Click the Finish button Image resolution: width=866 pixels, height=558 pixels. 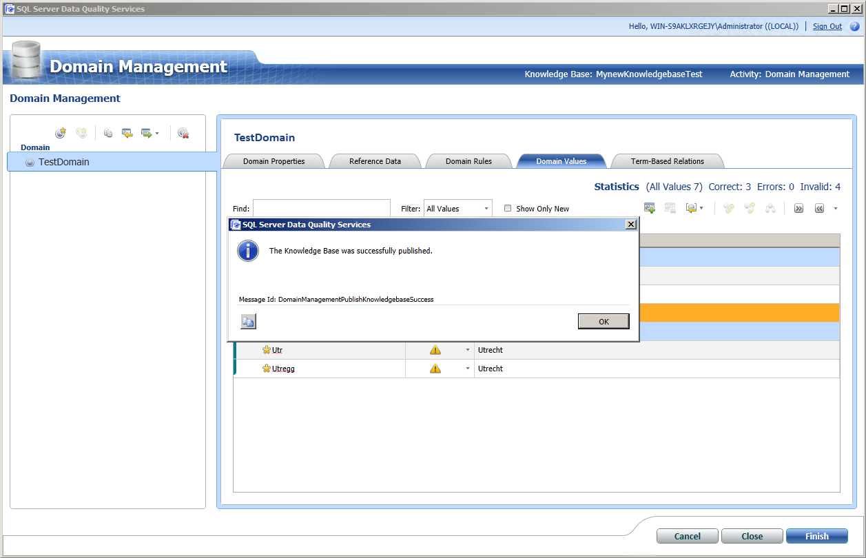[x=817, y=536]
